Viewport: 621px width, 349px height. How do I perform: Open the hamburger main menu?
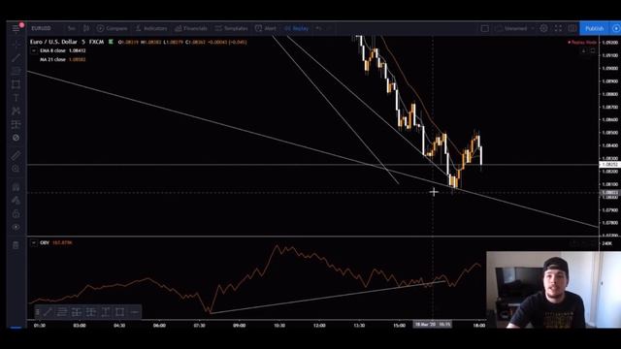pyautogui.click(x=16, y=28)
